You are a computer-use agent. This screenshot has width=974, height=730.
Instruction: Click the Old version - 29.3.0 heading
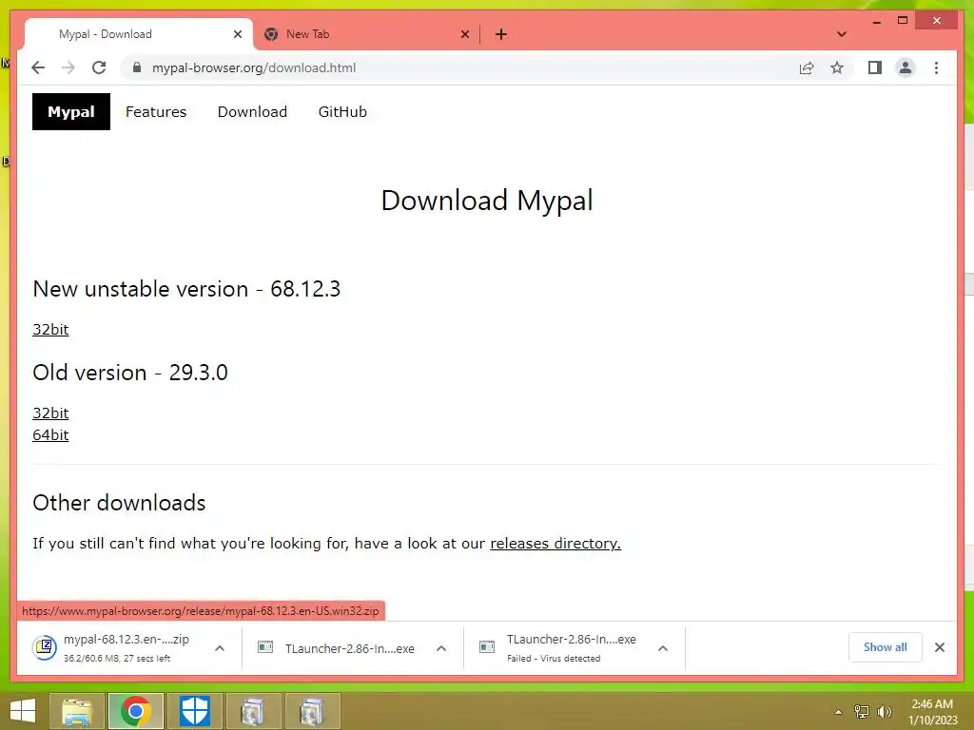[129, 373]
